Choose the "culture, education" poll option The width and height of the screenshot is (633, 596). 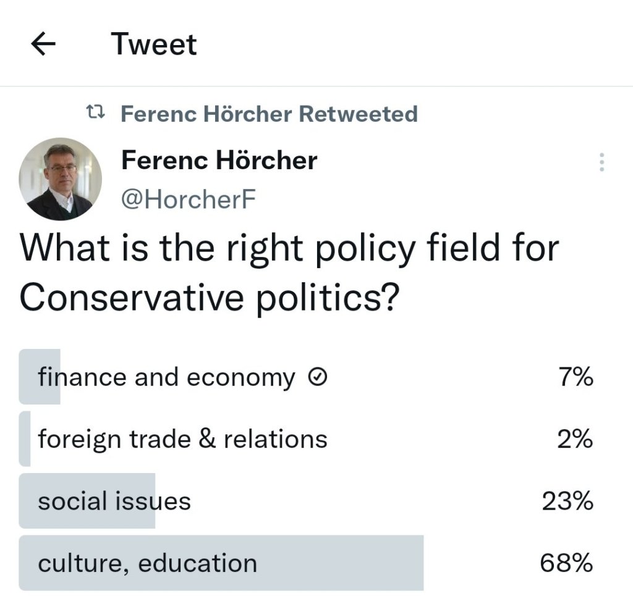pos(147,563)
